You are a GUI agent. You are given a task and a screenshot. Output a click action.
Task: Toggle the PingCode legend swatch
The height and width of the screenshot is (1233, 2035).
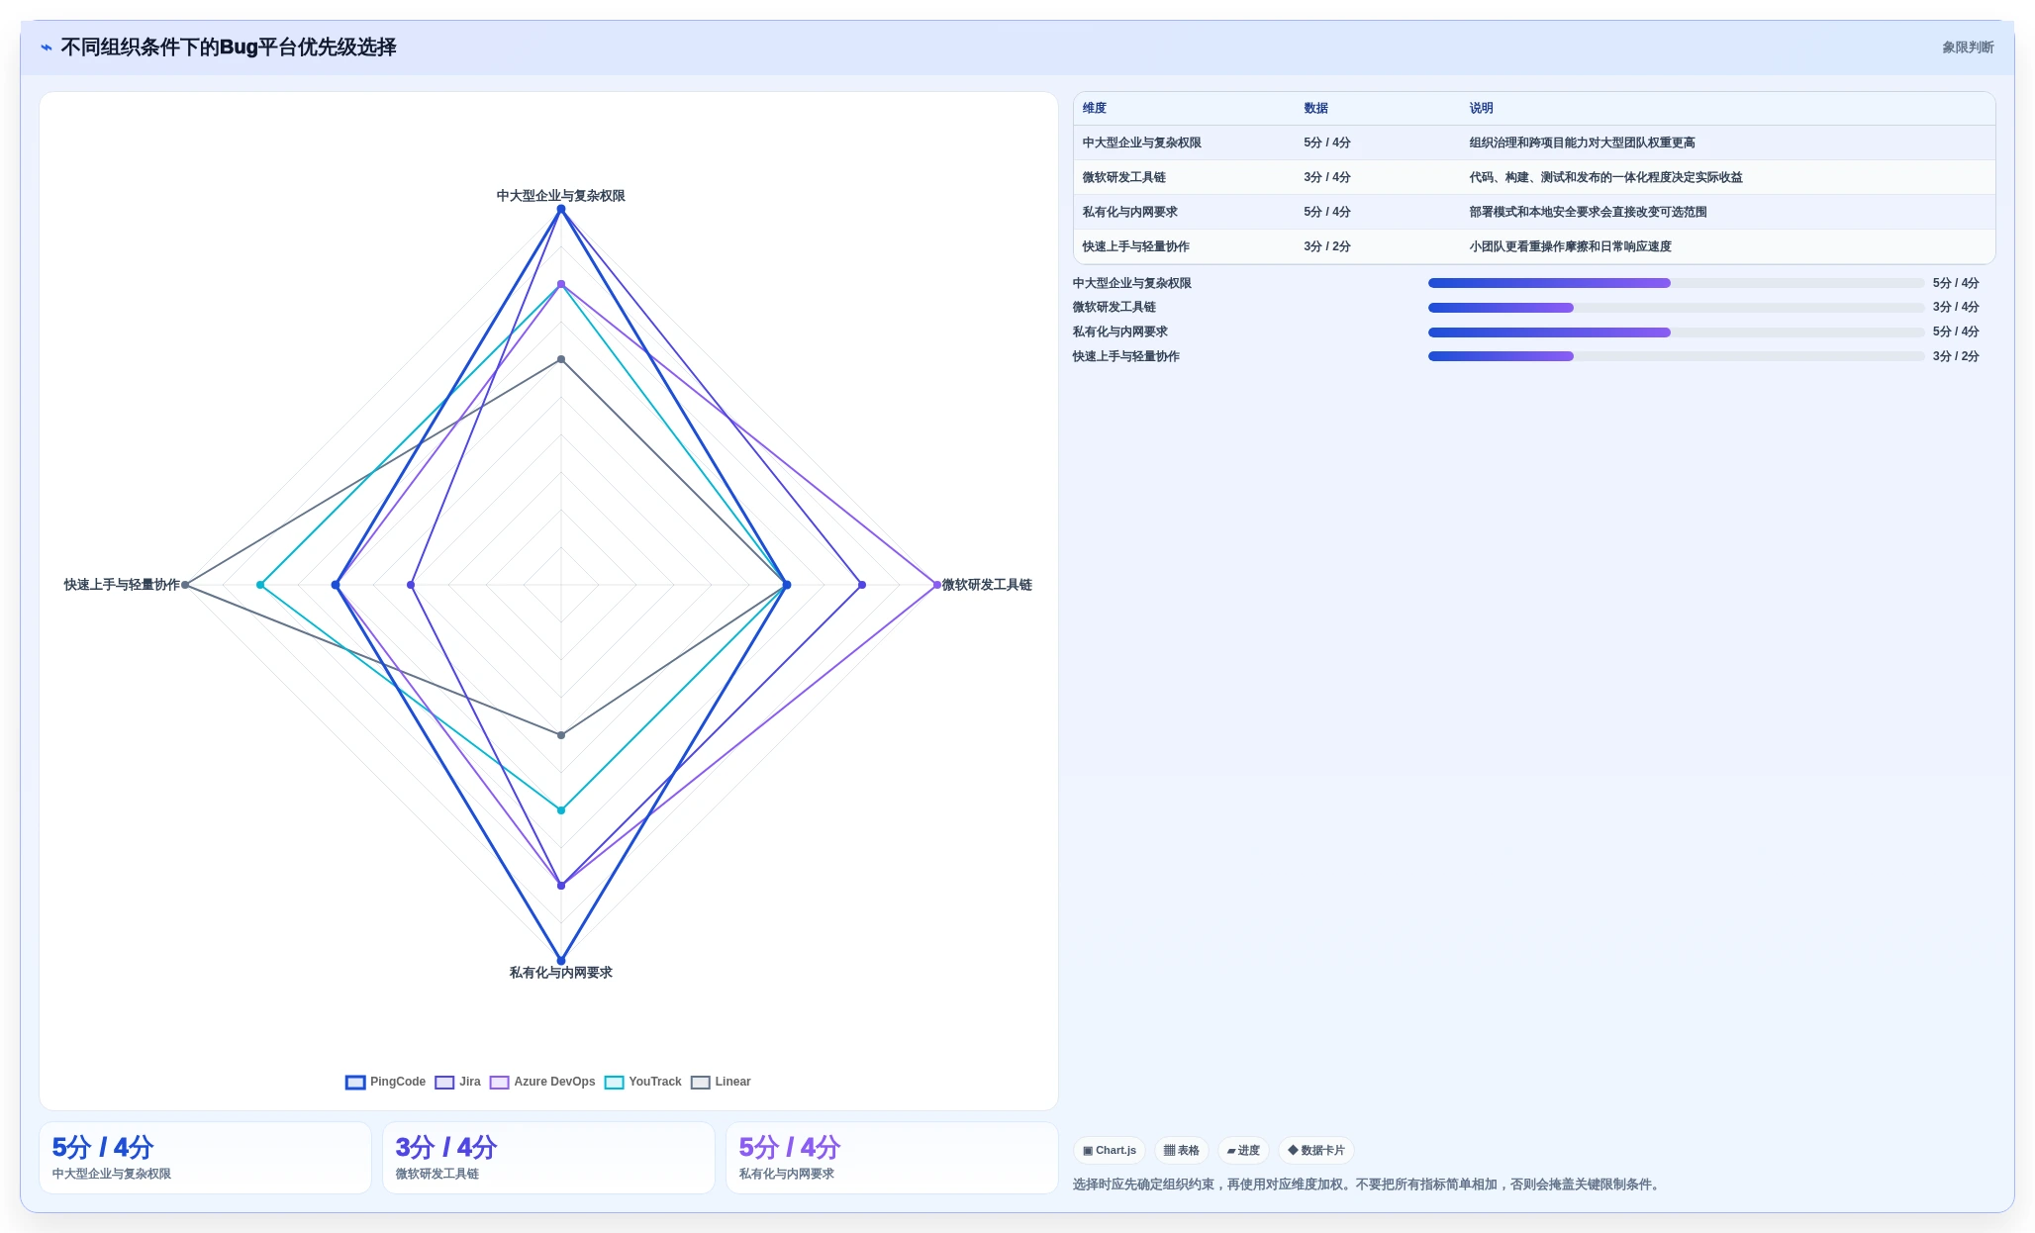[x=355, y=1082]
